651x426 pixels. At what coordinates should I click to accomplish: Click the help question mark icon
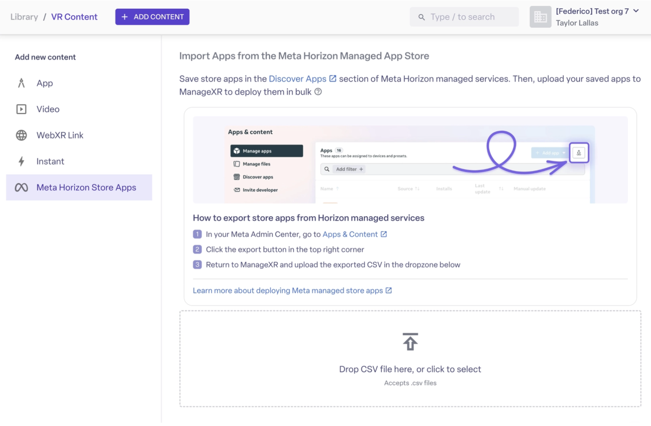click(318, 92)
